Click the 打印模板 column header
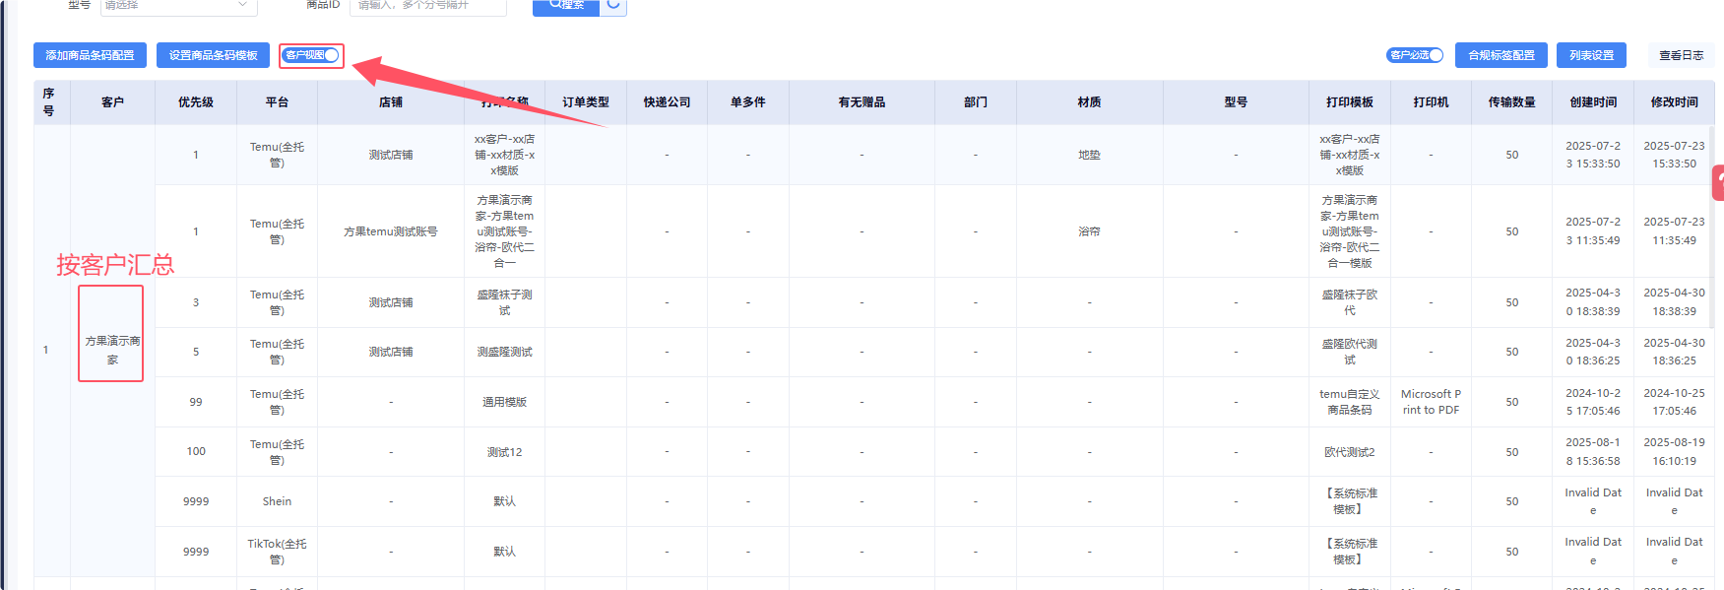 pos(1349,102)
